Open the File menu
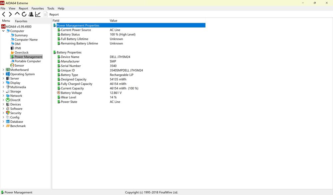 tap(3, 9)
